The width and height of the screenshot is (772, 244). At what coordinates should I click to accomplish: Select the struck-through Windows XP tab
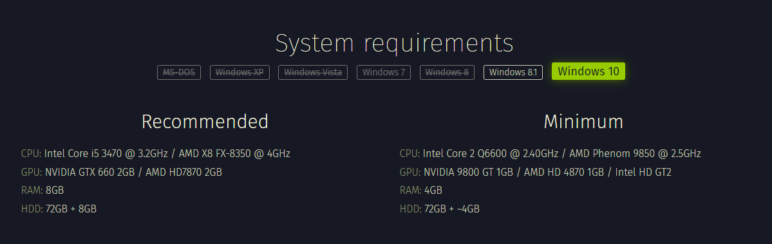[x=240, y=72]
